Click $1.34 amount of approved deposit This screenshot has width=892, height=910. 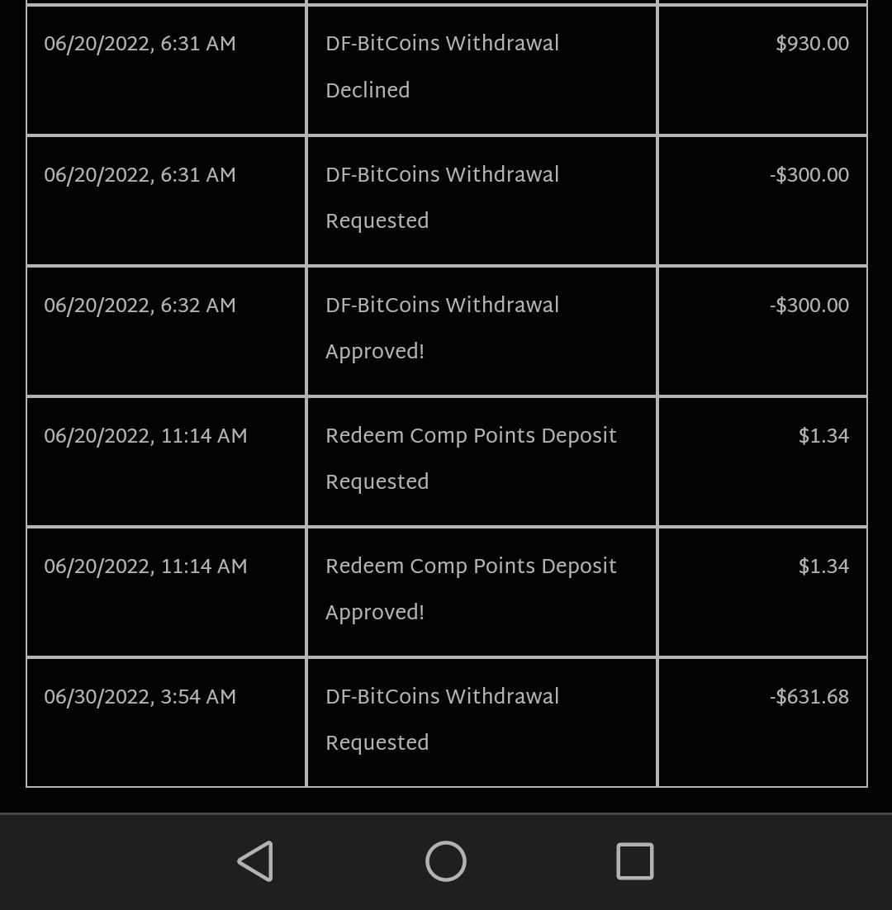(823, 567)
